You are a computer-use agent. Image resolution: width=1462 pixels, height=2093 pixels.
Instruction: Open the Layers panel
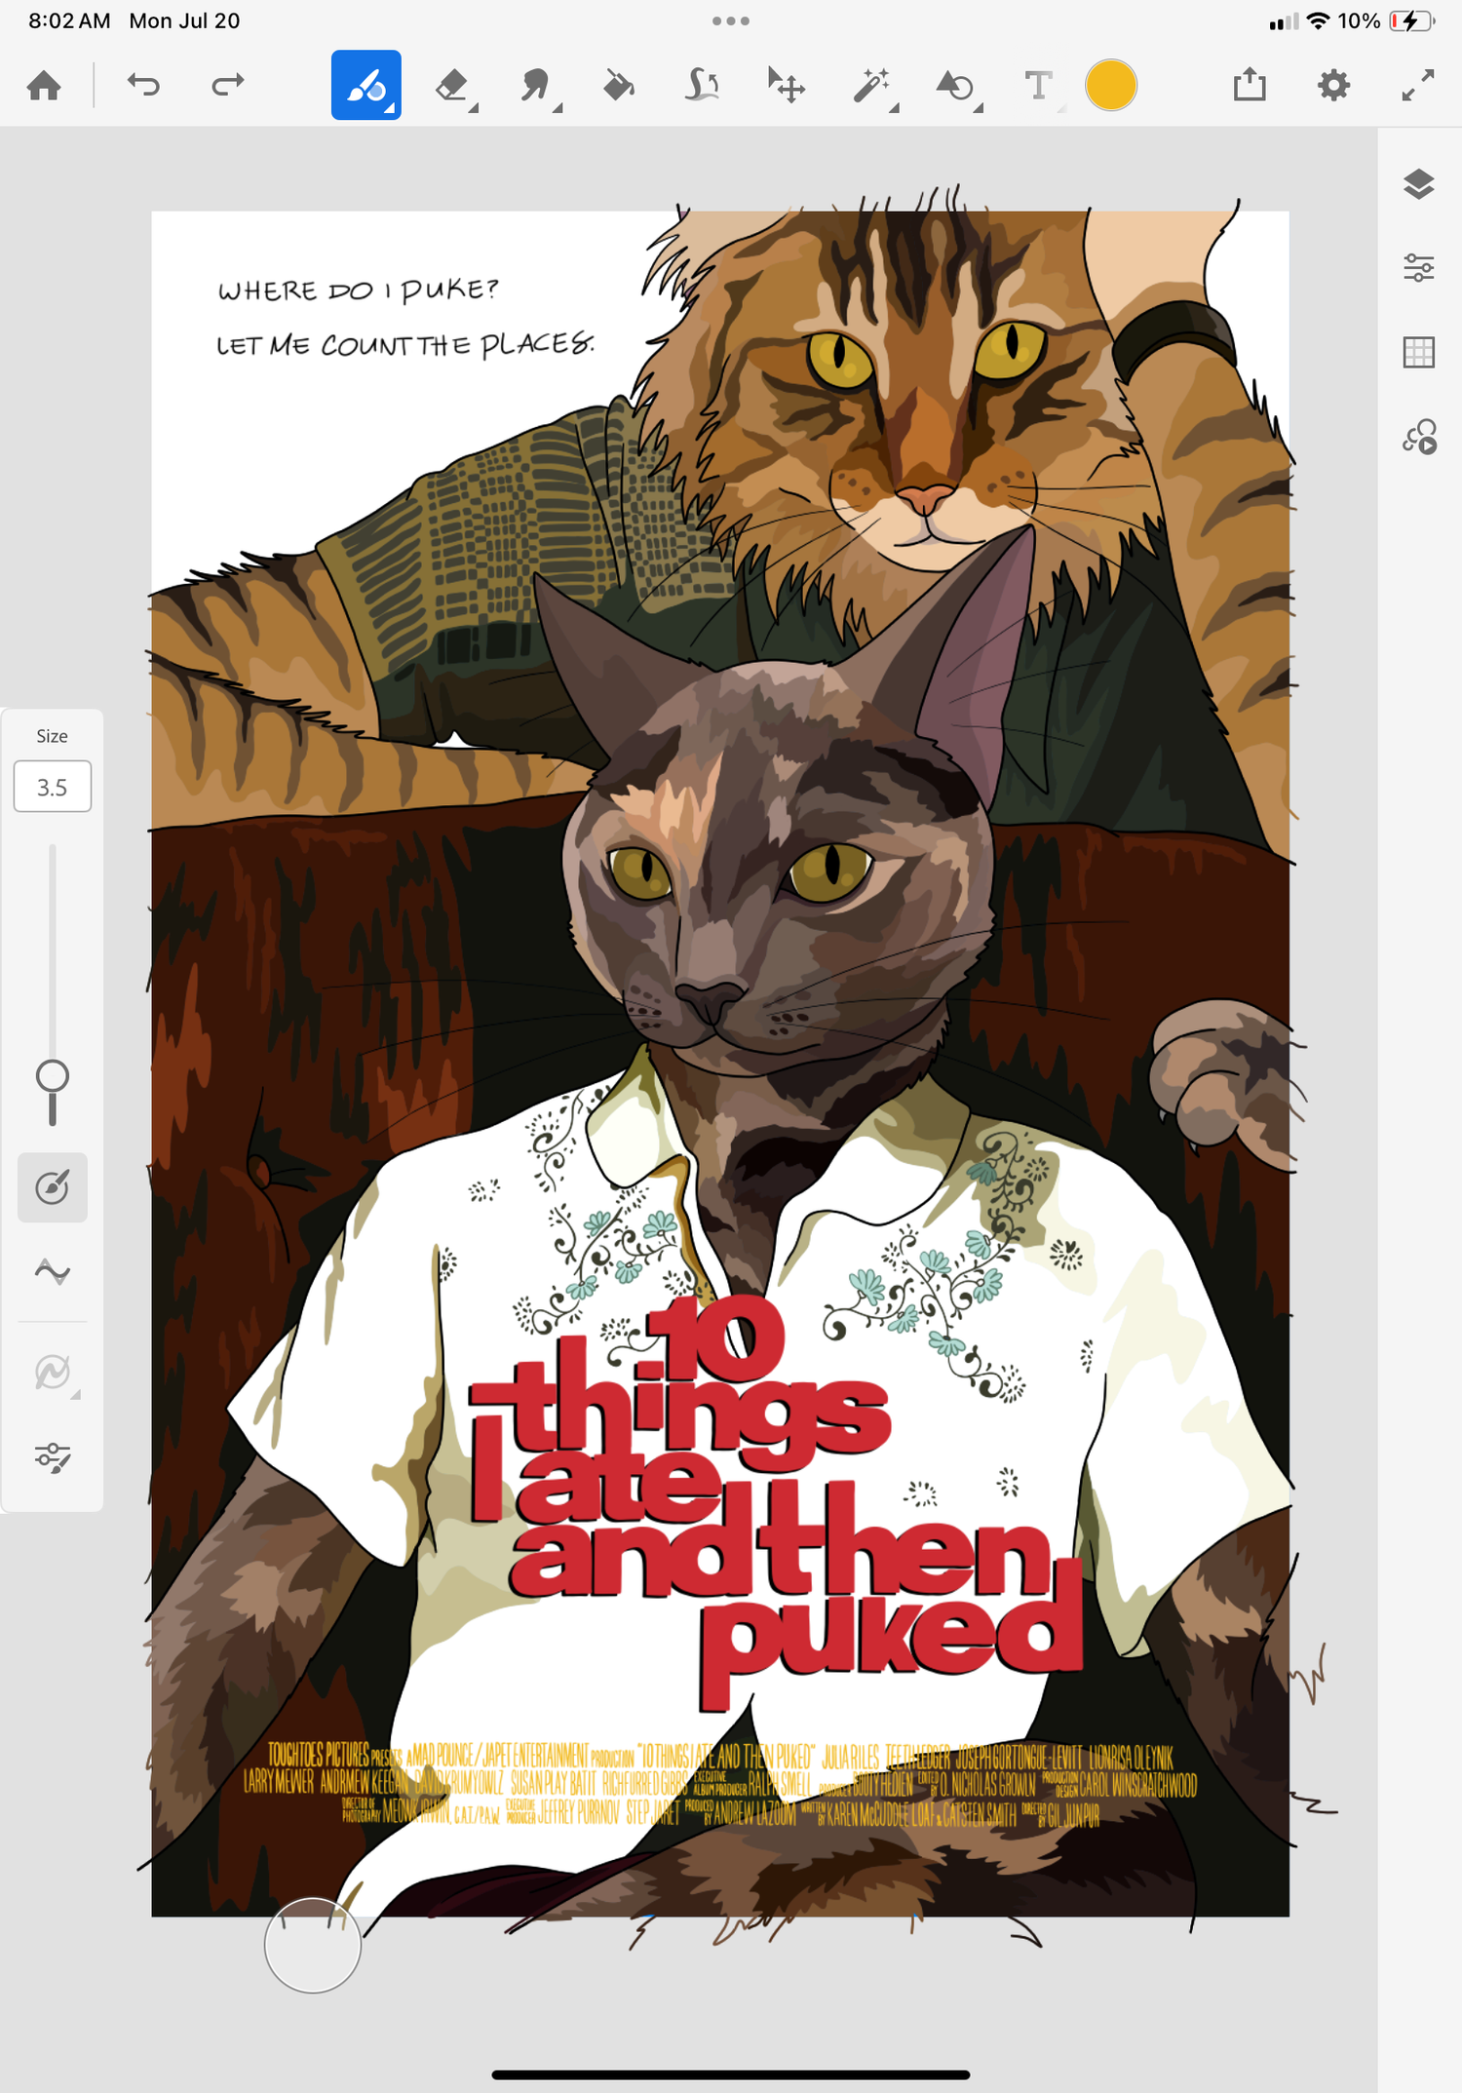tap(1419, 183)
